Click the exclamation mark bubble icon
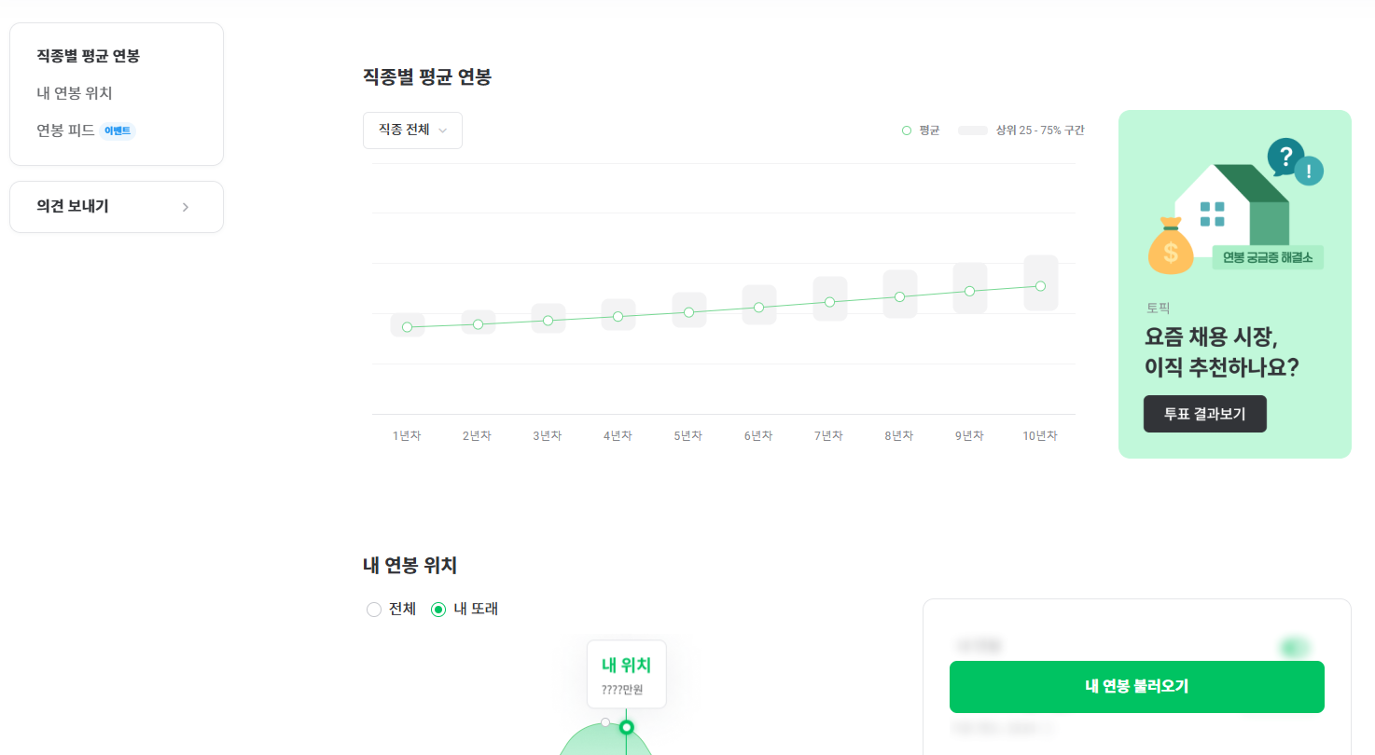The image size is (1375, 755). click(1310, 172)
